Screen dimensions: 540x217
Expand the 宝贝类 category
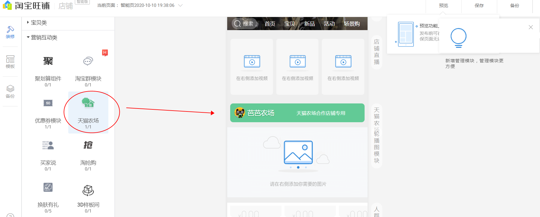37,23
